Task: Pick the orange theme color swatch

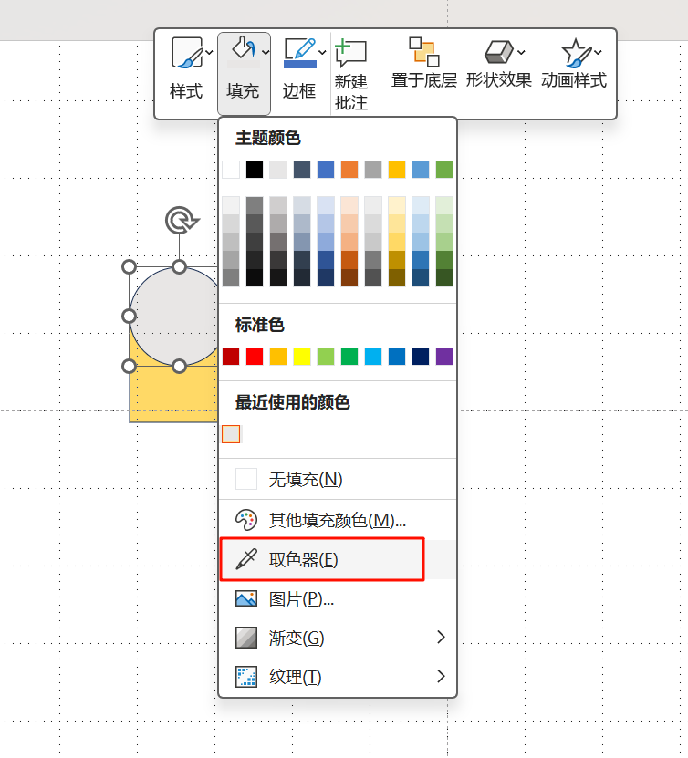Action: pos(349,170)
